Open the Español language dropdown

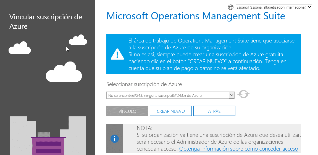tap(274, 7)
